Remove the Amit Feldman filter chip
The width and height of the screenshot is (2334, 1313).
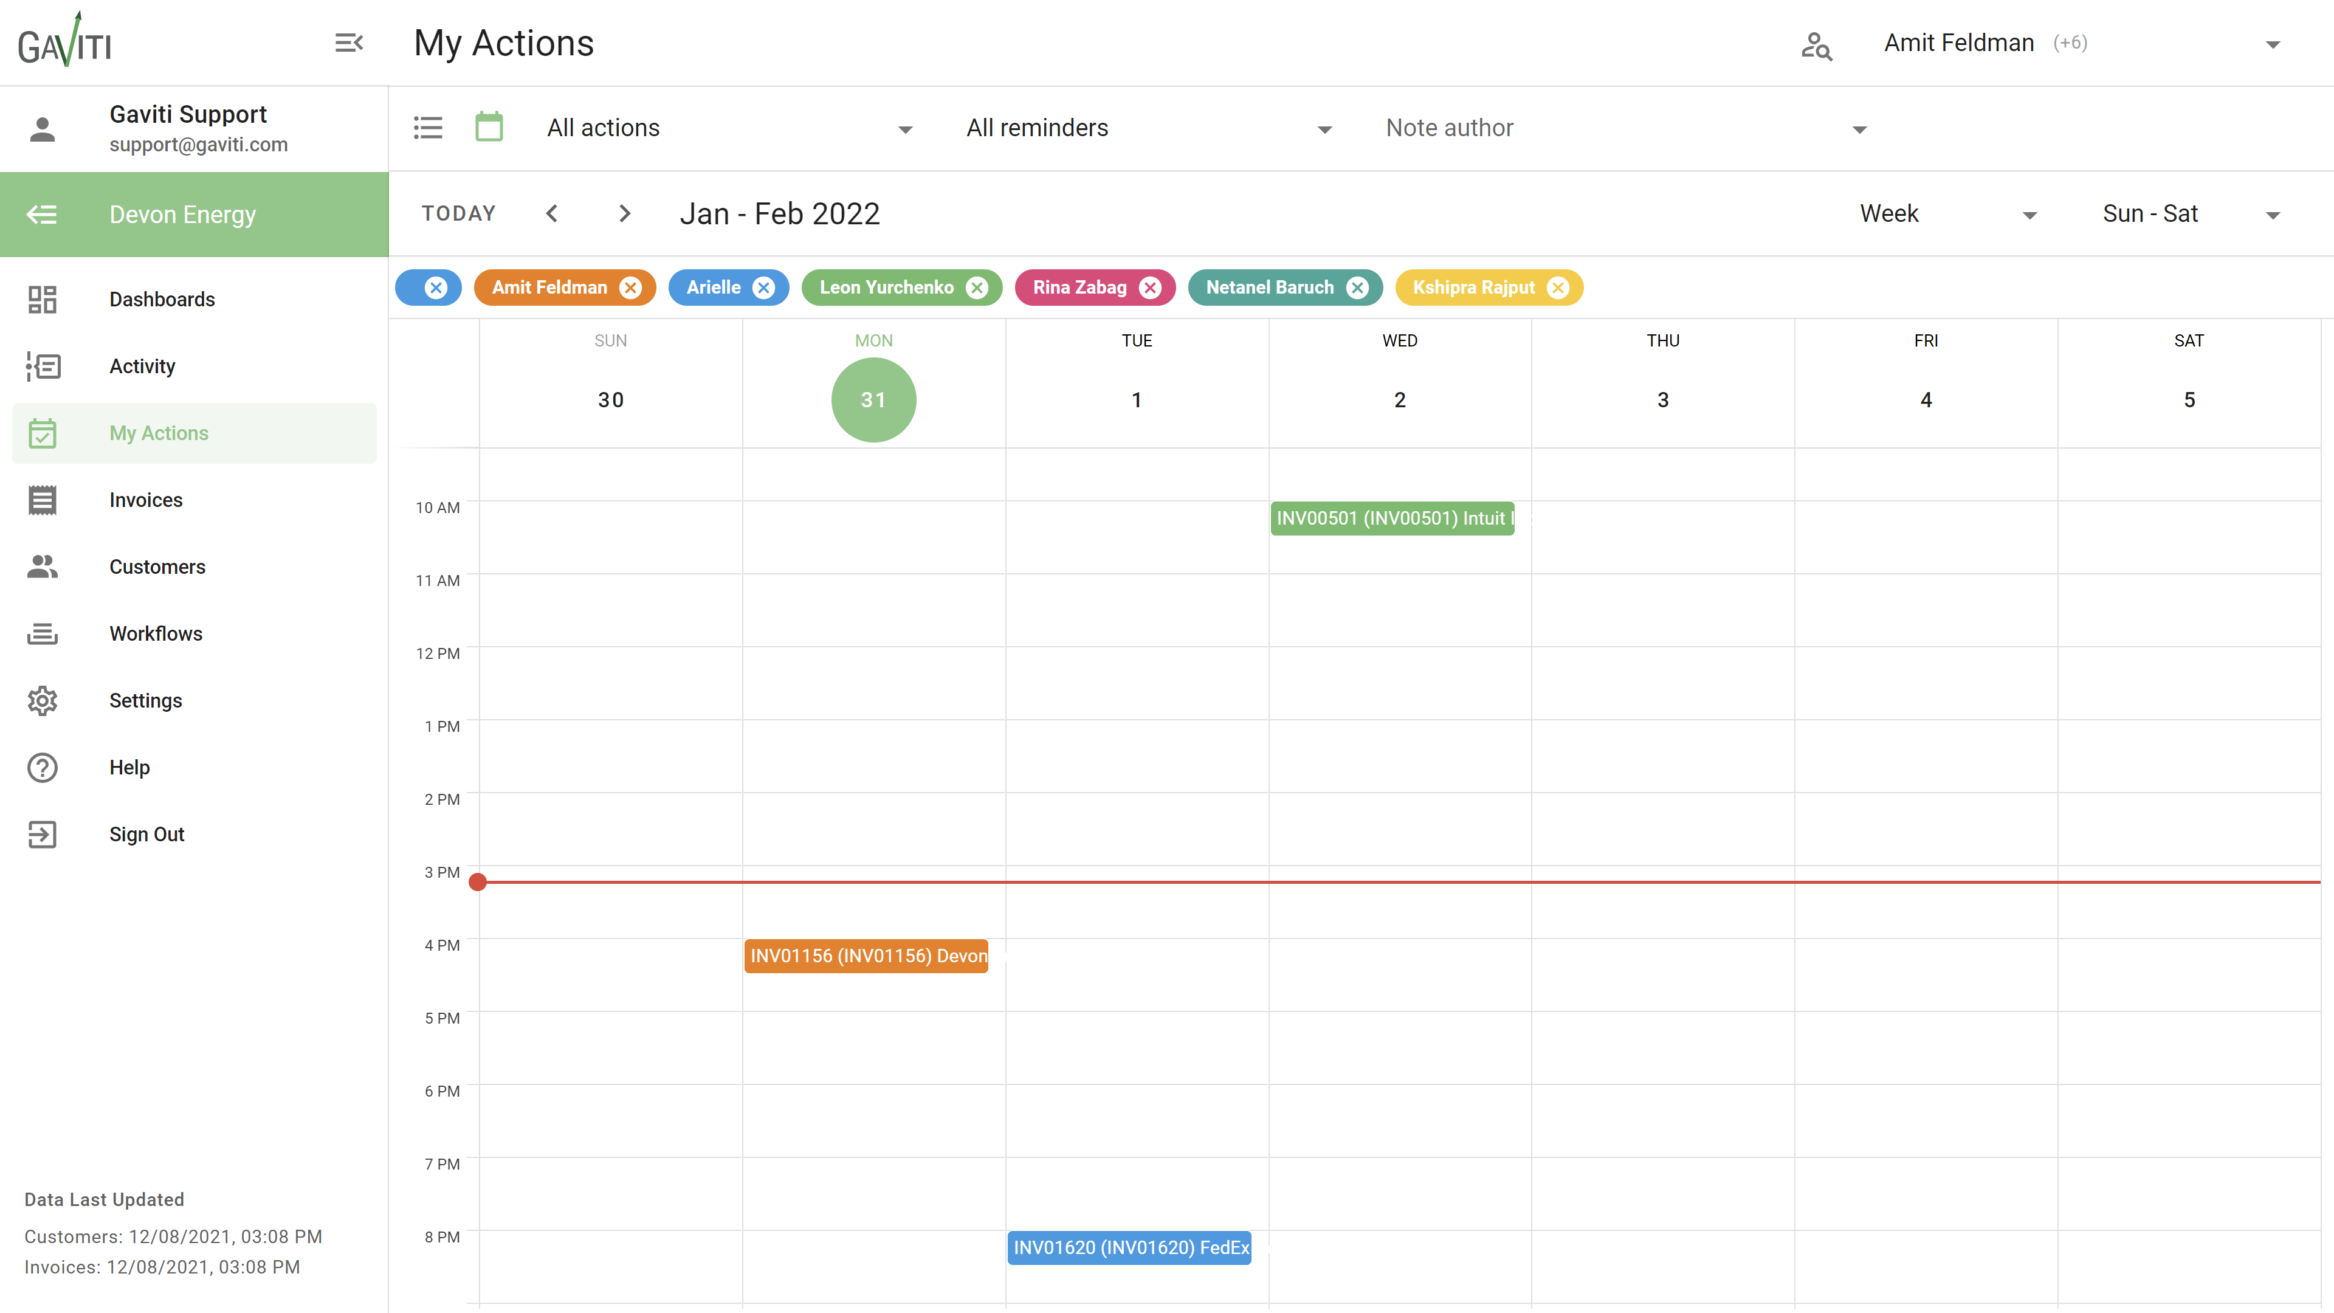tap(631, 288)
